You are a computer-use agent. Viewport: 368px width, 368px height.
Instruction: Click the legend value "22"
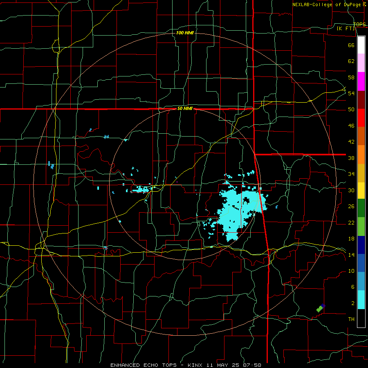[351, 222]
